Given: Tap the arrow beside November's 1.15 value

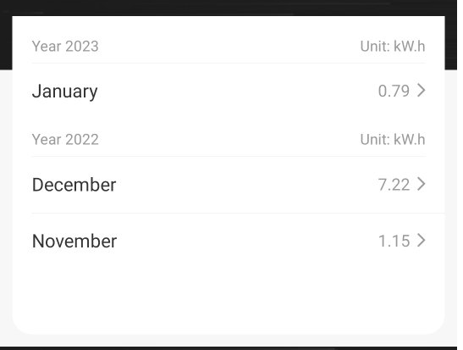Looking at the screenshot, I should point(422,240).
